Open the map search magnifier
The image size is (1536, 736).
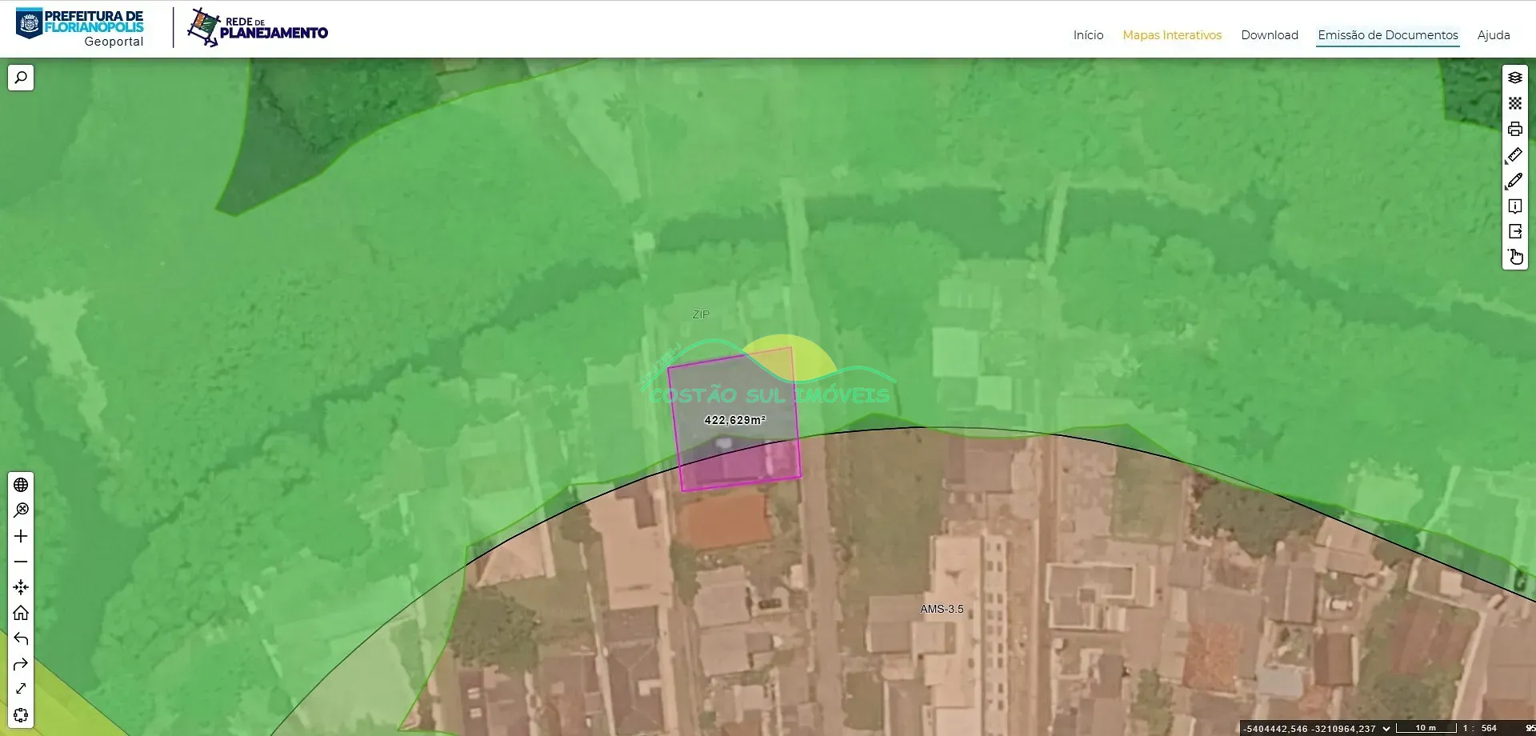pyautogui.click(x=21, y=78)
